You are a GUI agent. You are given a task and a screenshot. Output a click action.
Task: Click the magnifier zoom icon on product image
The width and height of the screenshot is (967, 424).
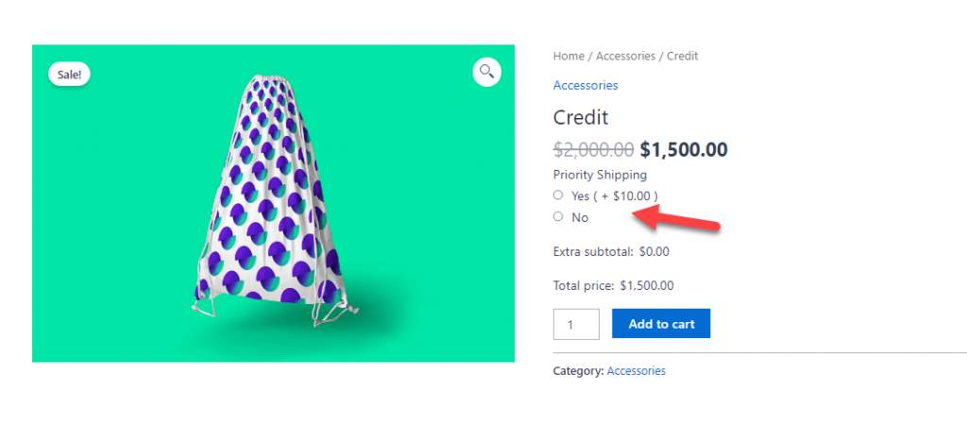tap(486, 72)
